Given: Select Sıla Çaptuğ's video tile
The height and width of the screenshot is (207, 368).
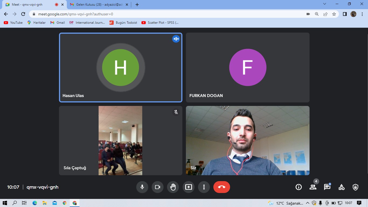Looking at the screenshot, I should [x=120, y=140].
